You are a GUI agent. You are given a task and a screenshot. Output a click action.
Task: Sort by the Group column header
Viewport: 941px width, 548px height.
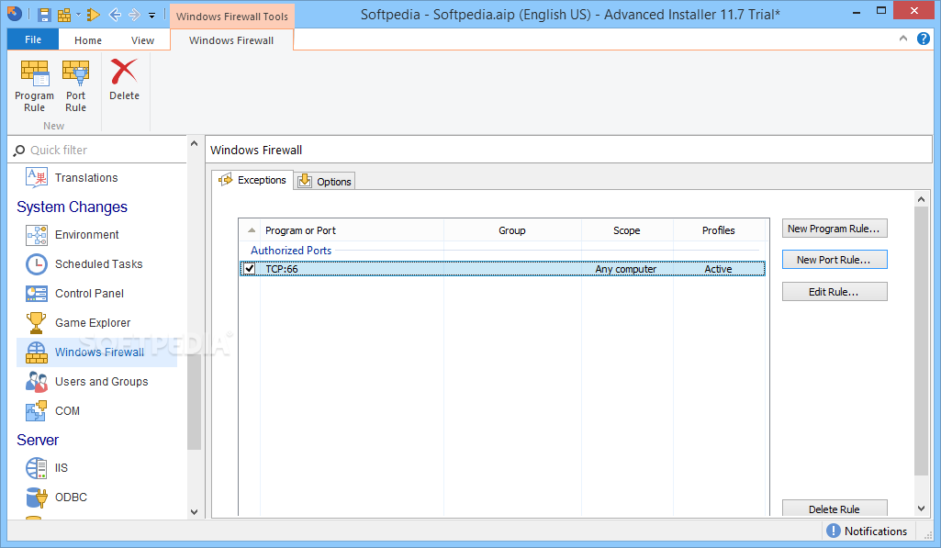[x=512, y=230]
